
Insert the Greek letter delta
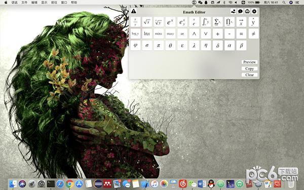coord(218,46)
